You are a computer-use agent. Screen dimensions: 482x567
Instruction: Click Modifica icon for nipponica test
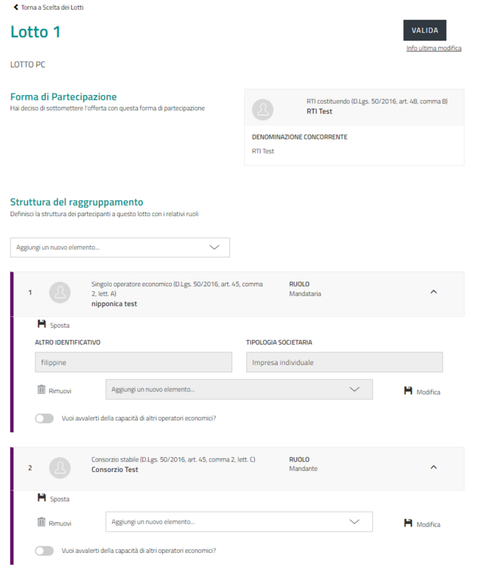(408, 391)
